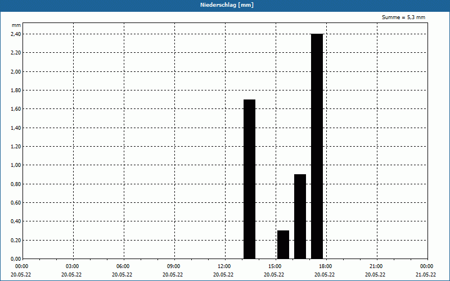Select the 0,00 y-axis label
The image size is (450, 281).
click(x=16, y=259)
